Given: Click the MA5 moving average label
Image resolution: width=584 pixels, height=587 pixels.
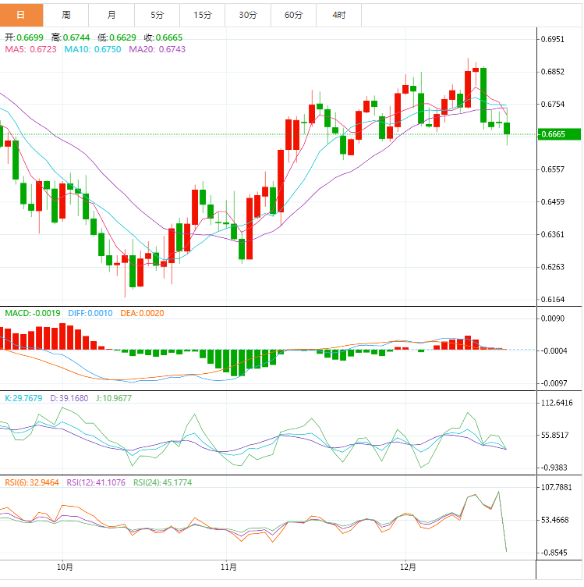Looking at the screenshot, I should click(x=31, y=49).
